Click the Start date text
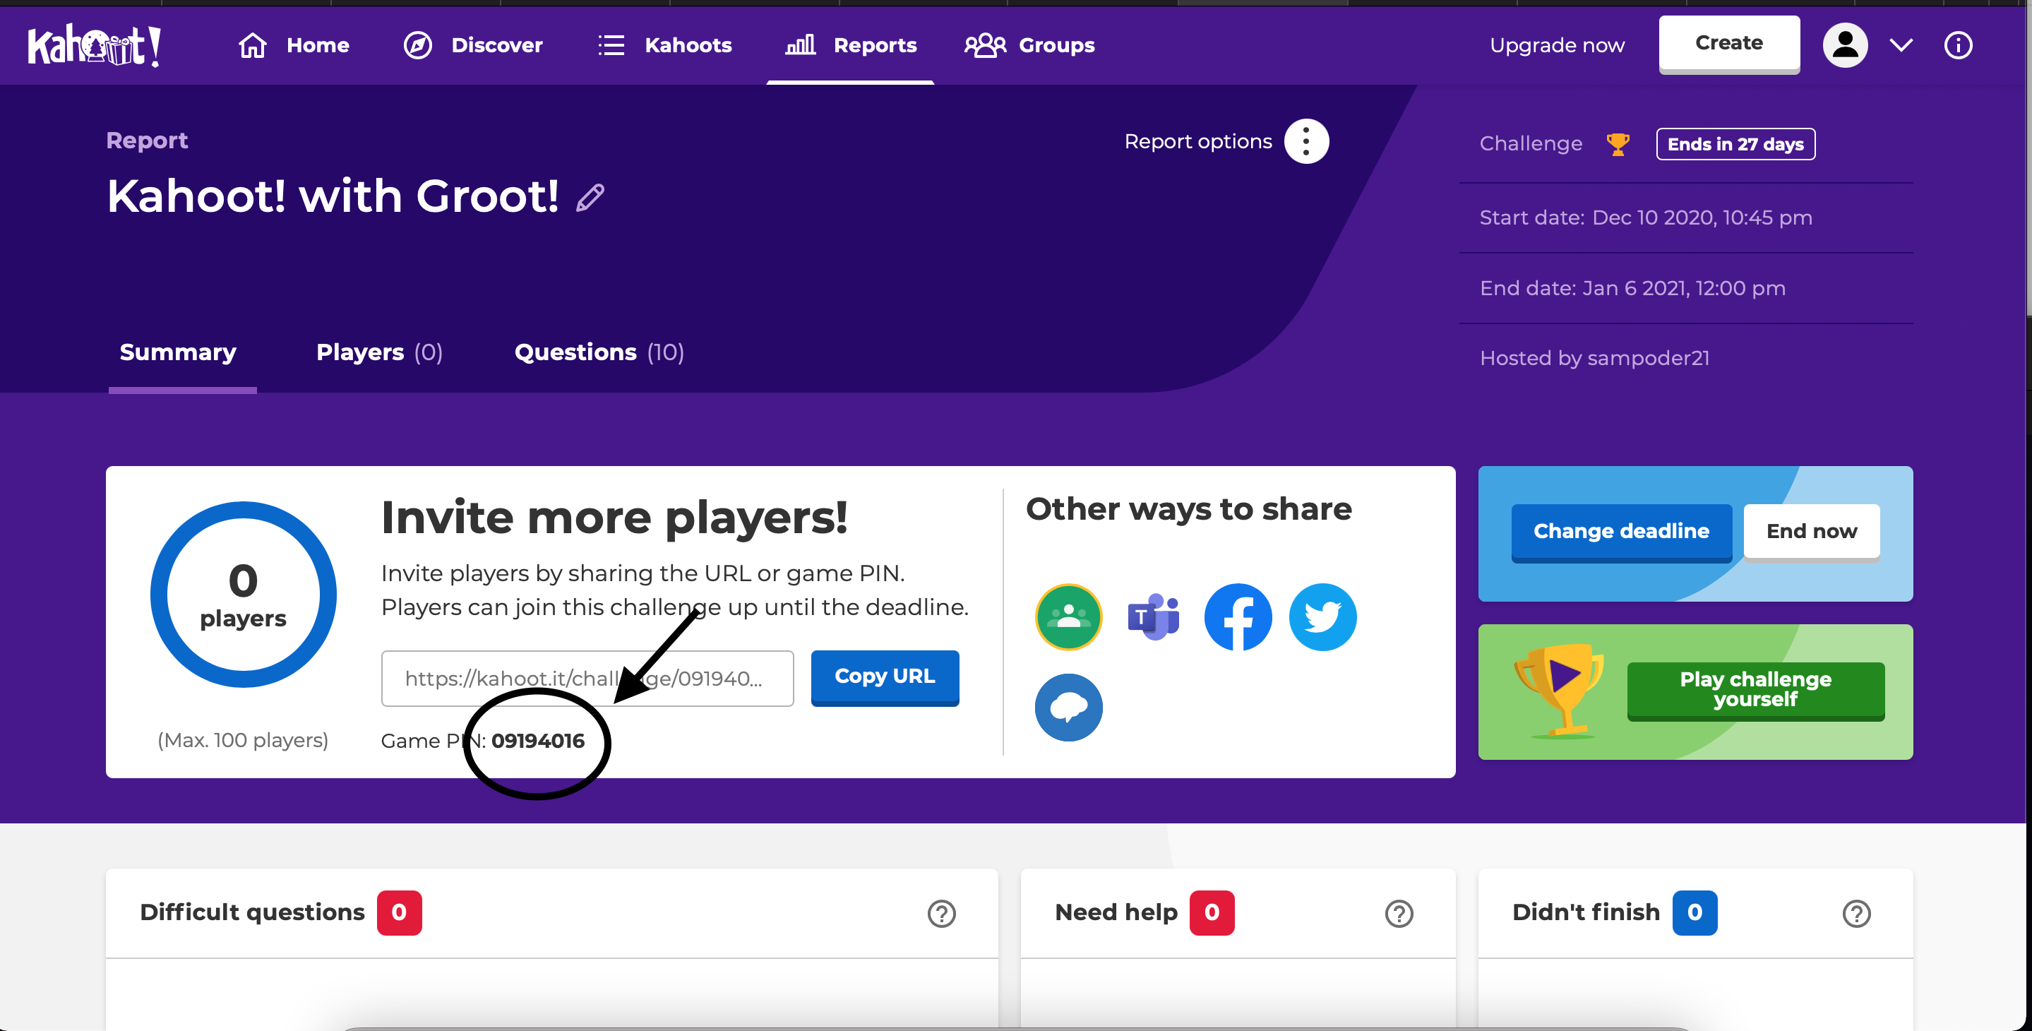Screen dimensions: 2032x1031 pos(1646,217)
